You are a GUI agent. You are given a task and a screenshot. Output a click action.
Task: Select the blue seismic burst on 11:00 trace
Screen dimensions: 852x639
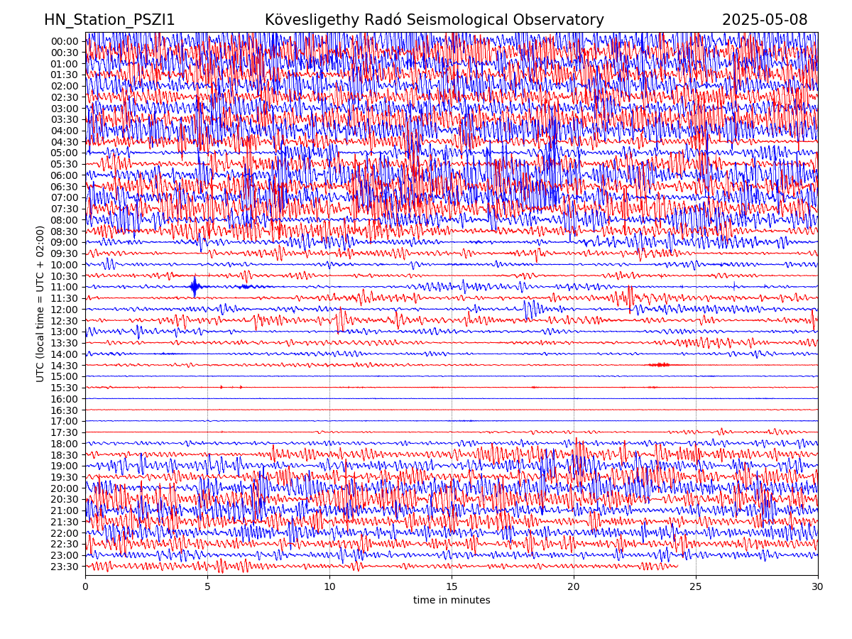click(195, 287)
